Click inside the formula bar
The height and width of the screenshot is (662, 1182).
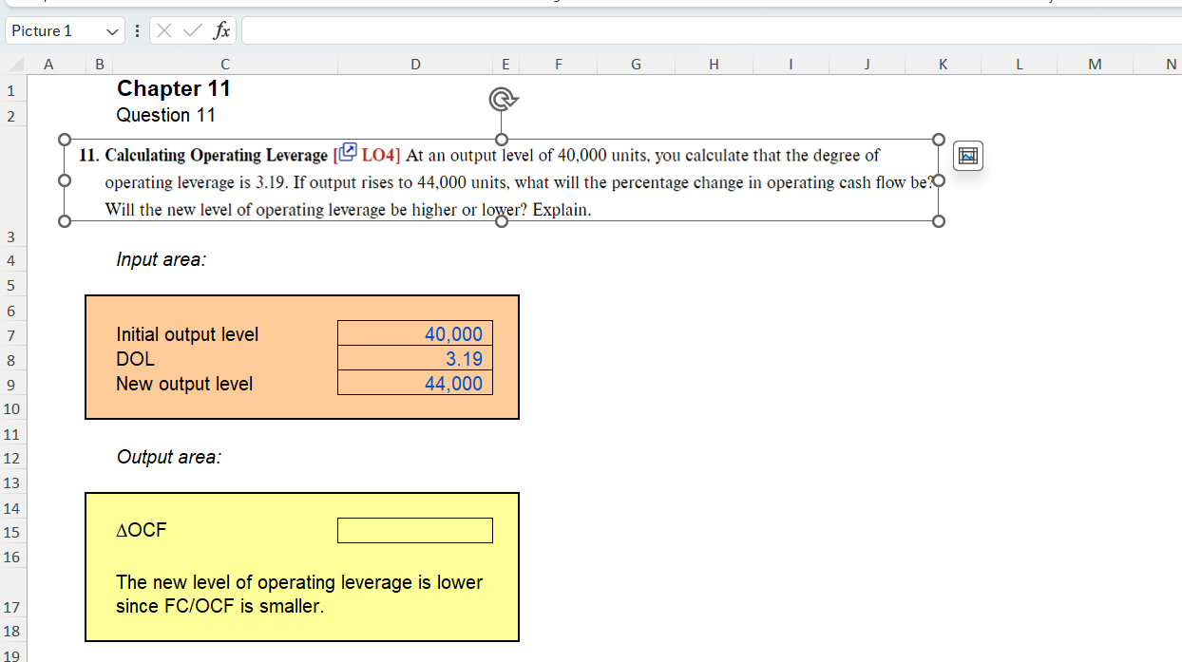[x=570, y=29]
